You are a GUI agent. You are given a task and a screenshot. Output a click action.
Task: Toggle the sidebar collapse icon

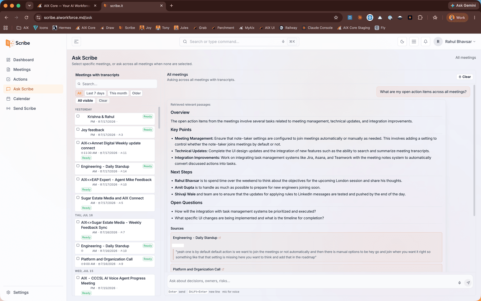point(76,42)
